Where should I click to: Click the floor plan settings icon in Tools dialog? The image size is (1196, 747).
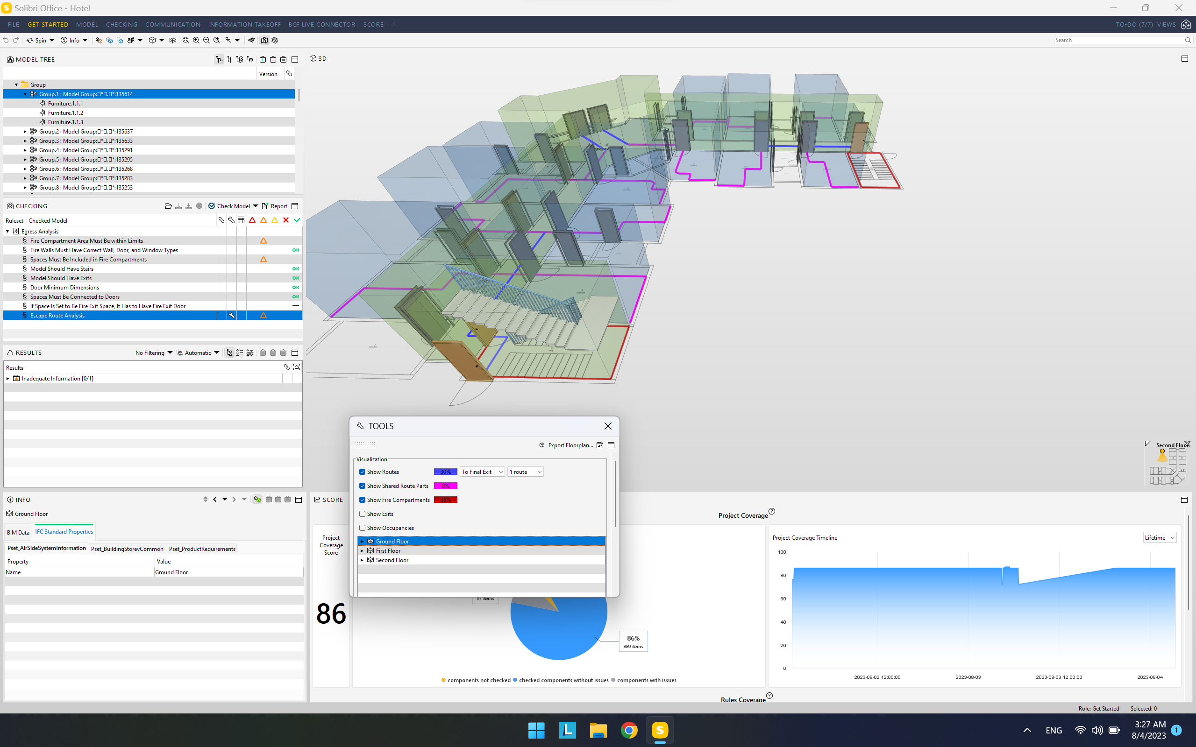point(600,445)
